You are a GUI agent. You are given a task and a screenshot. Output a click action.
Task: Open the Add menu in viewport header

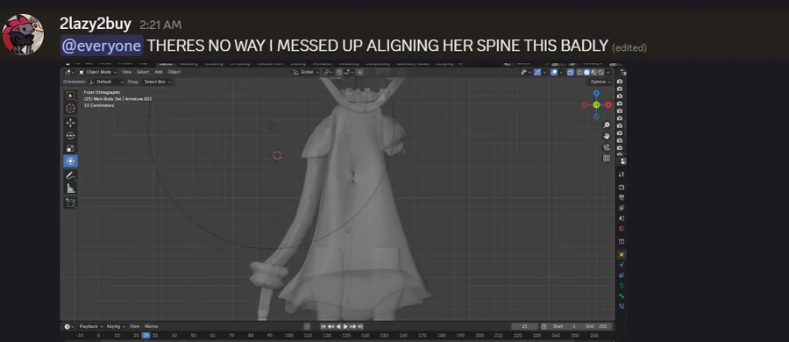(159, 72)
